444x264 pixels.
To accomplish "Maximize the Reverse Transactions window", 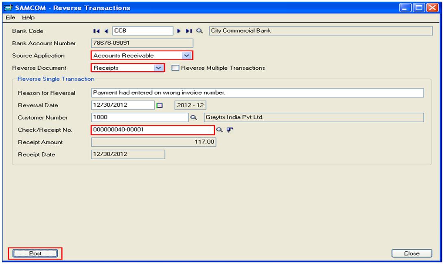I will 418,8.
